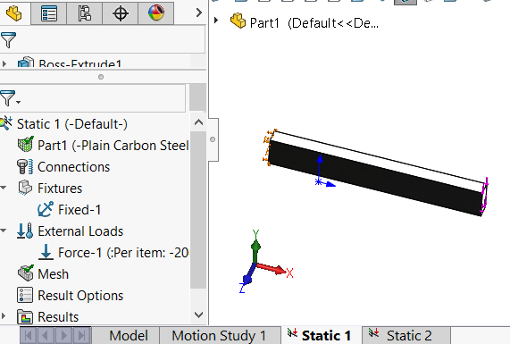
Task: Open the DisplayManager color ball tab
Action: [x=156, y=13]
